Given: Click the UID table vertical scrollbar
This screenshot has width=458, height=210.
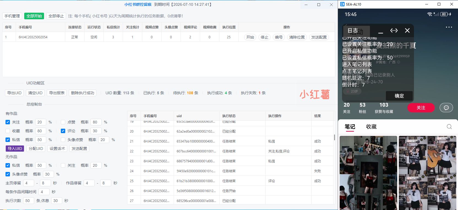Looking at the screenshot, I should point(334,137).
